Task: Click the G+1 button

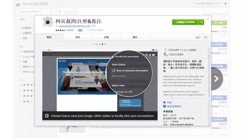Action: [x=198, y=37]
